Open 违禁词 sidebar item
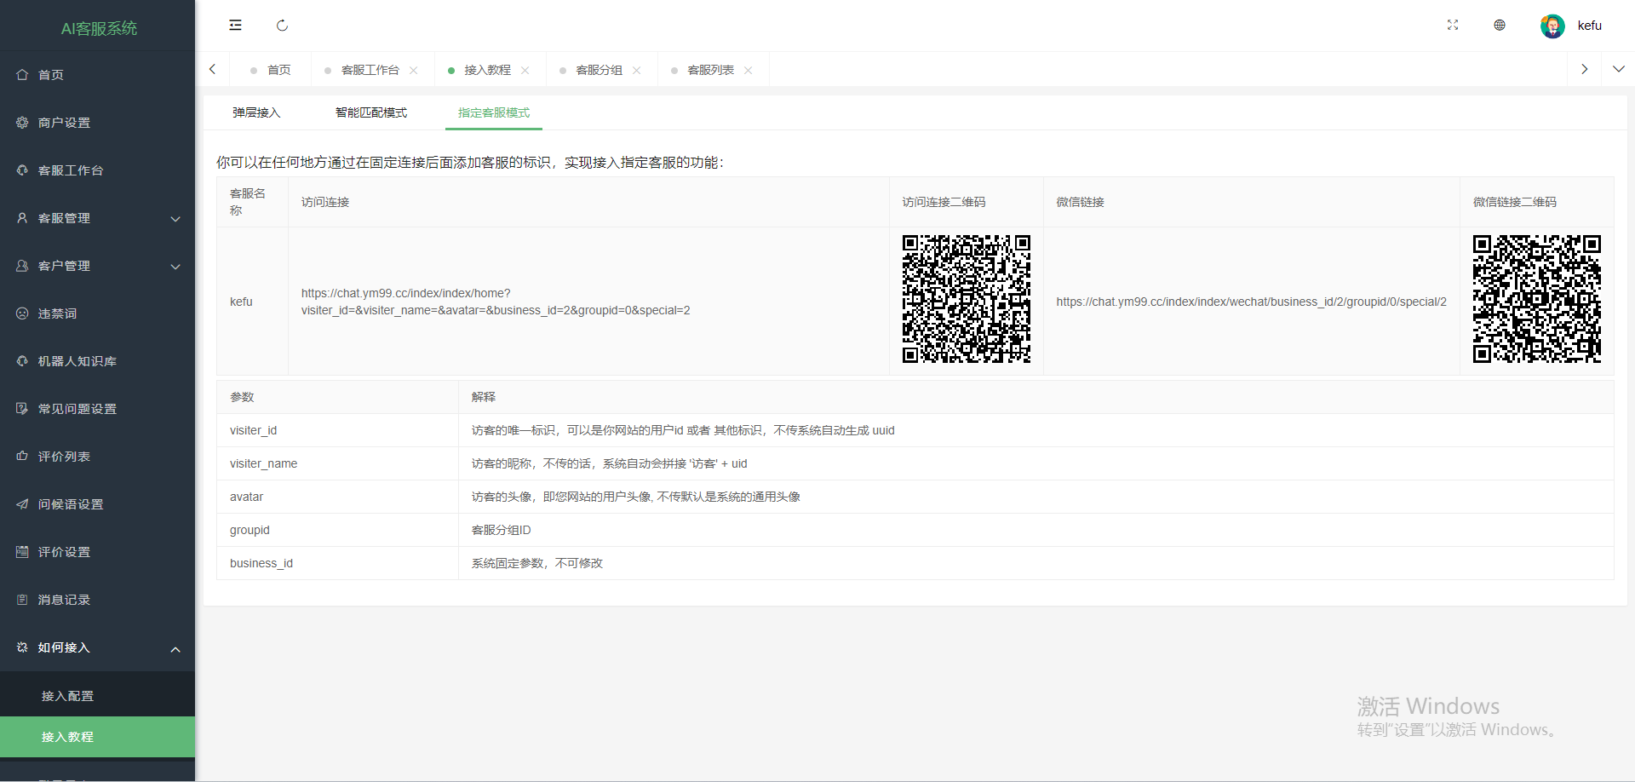Image resolution: width=1635 pixels, height=782 pixels. 97,313
